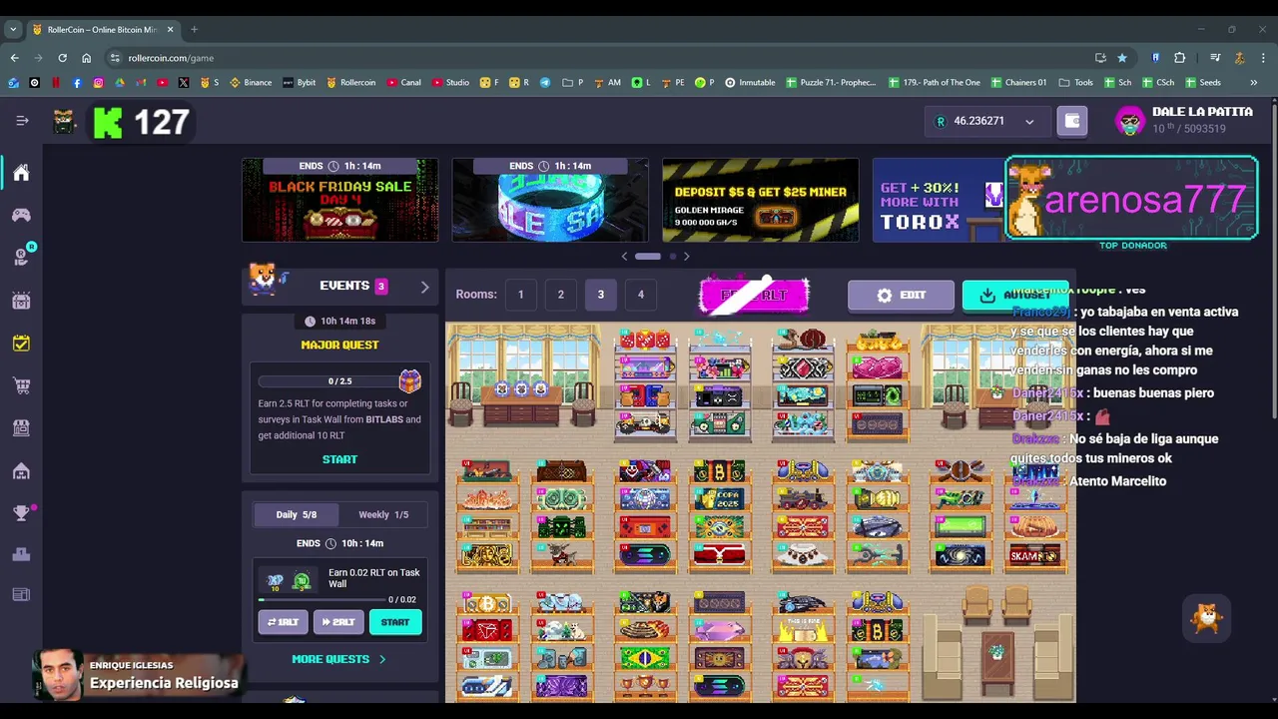Open the Binance bookmark
Viewport: 1278px width, 719px height.
251,83
